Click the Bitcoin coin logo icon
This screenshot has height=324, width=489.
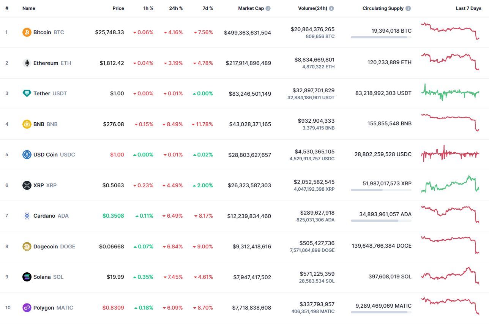[27, 32]
